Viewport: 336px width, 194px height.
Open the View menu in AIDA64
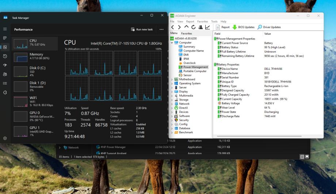coord(180,22)
